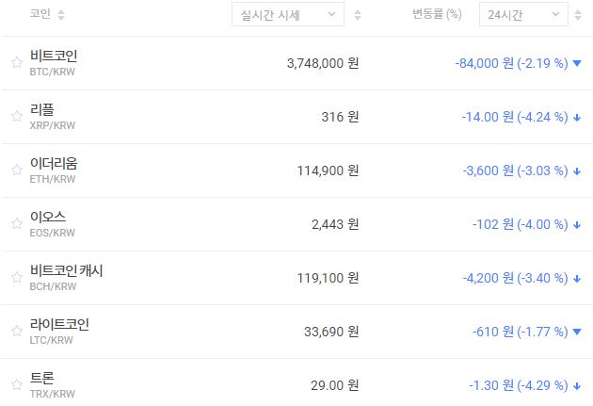Star Bitcoin BTC/KRW as favorite

[16, 63]
